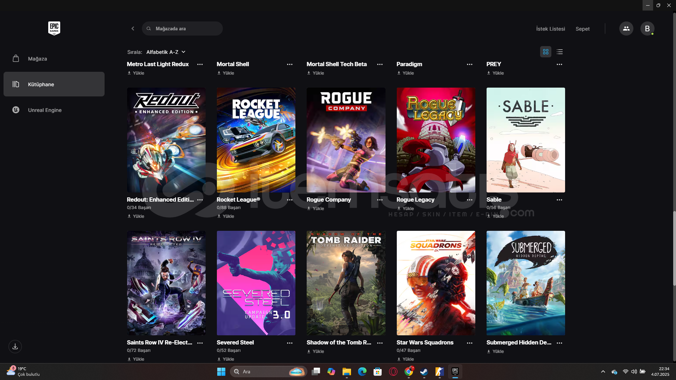Click the Mağazada ara search field

pos(182,28)
